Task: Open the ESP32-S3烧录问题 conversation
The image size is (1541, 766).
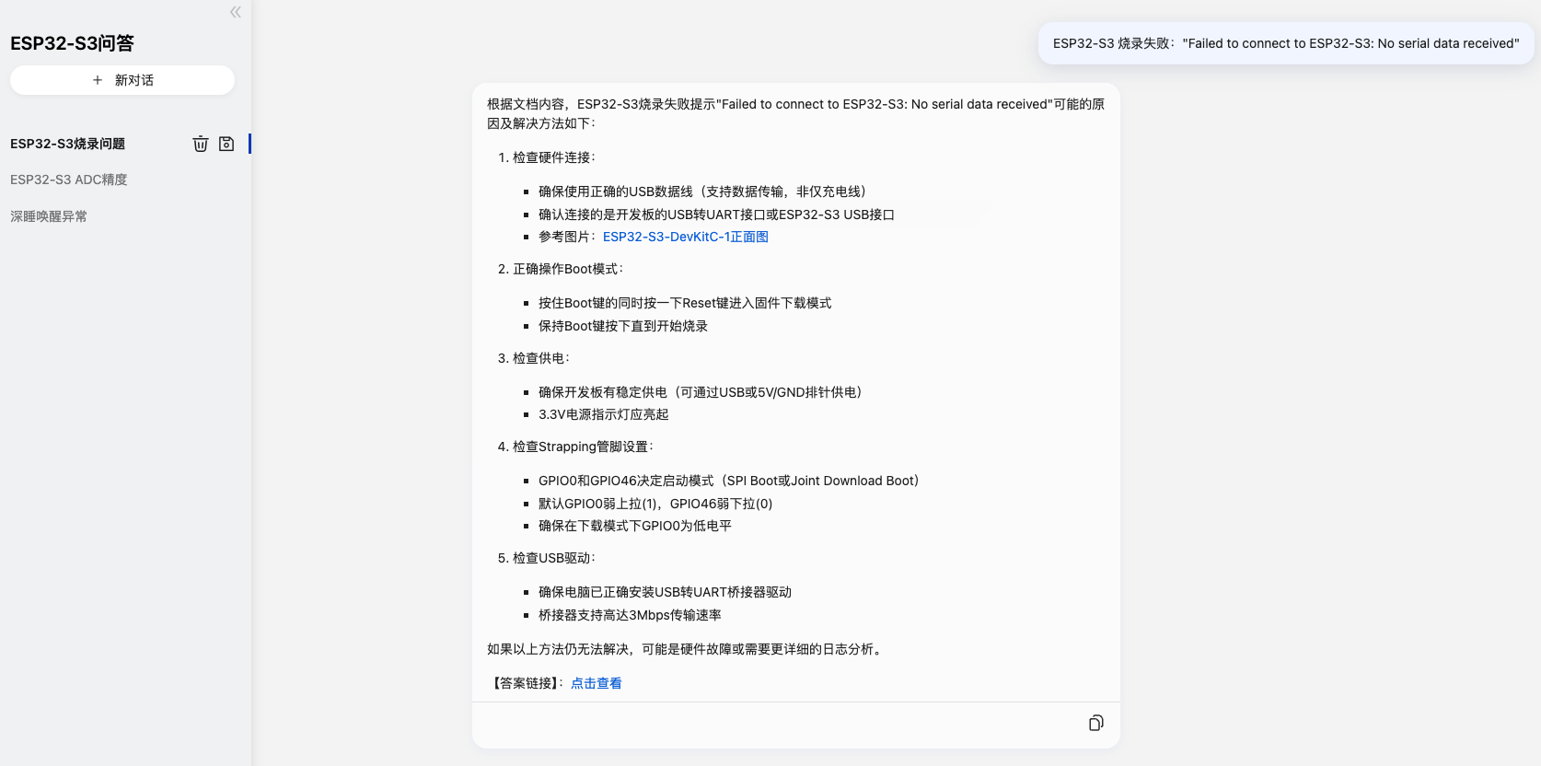Action: click(68, 144)
